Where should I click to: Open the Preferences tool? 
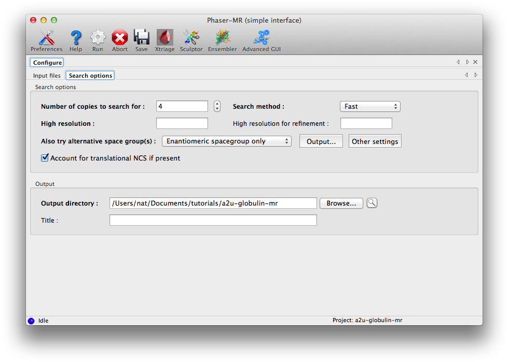pyautogui.click(x=46, y=40)
